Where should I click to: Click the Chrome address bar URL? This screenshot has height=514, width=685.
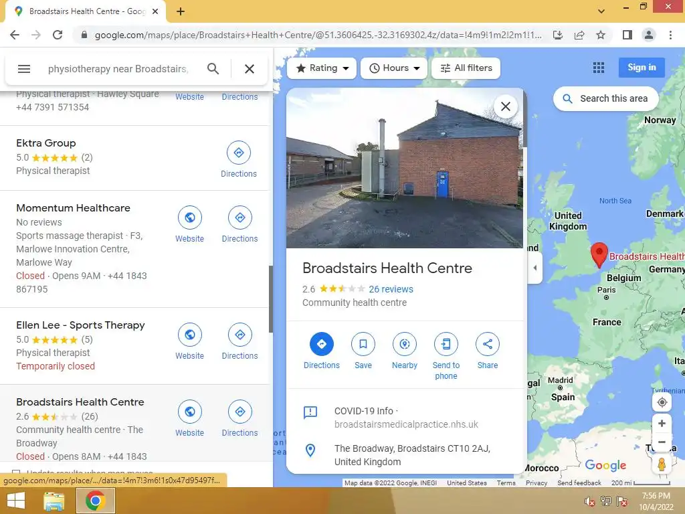[x=318, y=35]
